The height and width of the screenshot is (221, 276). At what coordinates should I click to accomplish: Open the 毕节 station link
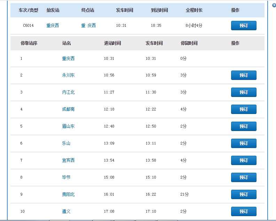(x=66, y=177)
